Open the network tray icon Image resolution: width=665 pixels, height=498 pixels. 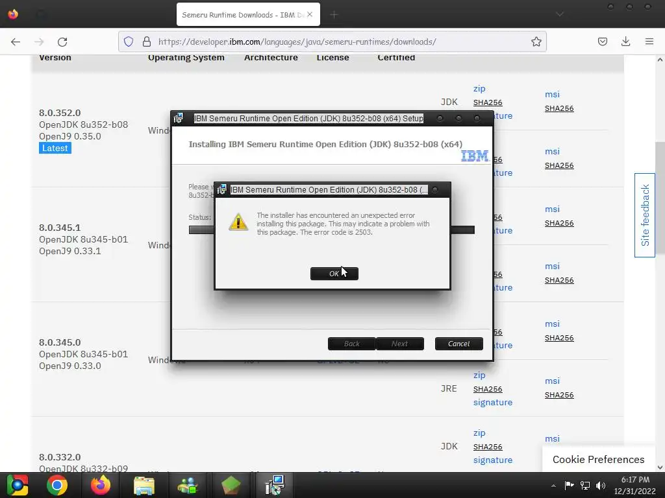click(585, 485)
